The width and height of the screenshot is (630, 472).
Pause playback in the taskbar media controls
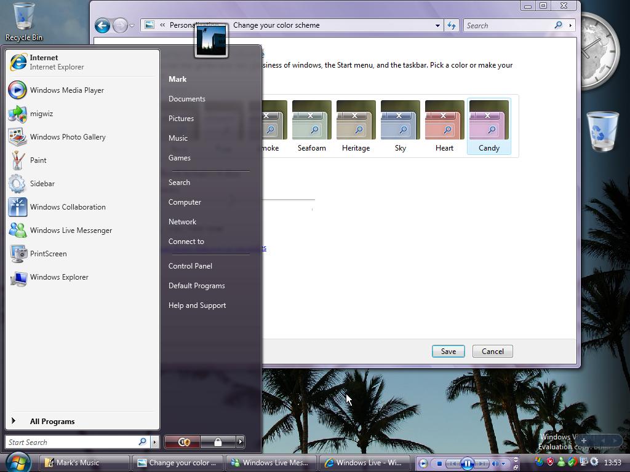[x=466, y=463]
